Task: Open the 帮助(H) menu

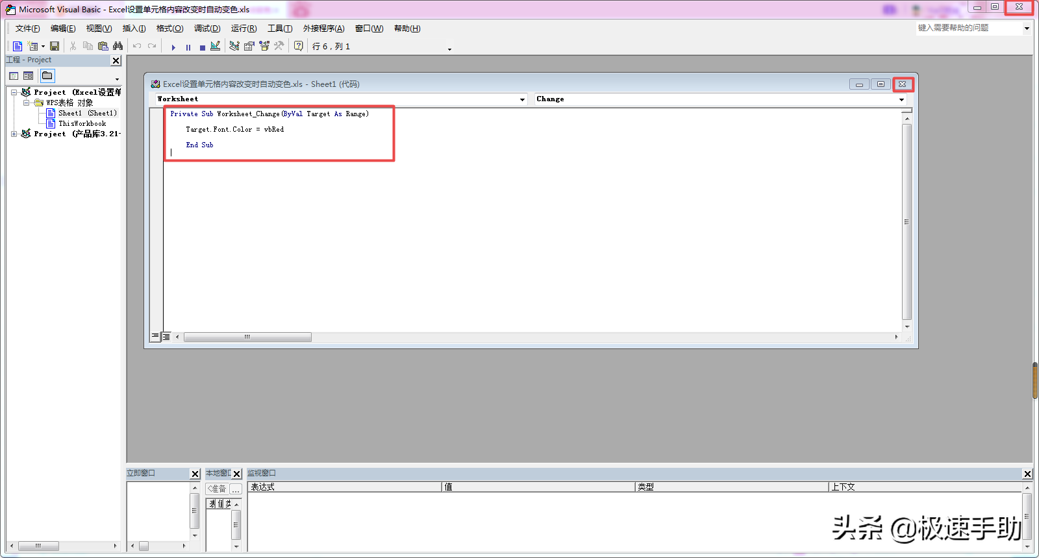Action: click(407, 29)
